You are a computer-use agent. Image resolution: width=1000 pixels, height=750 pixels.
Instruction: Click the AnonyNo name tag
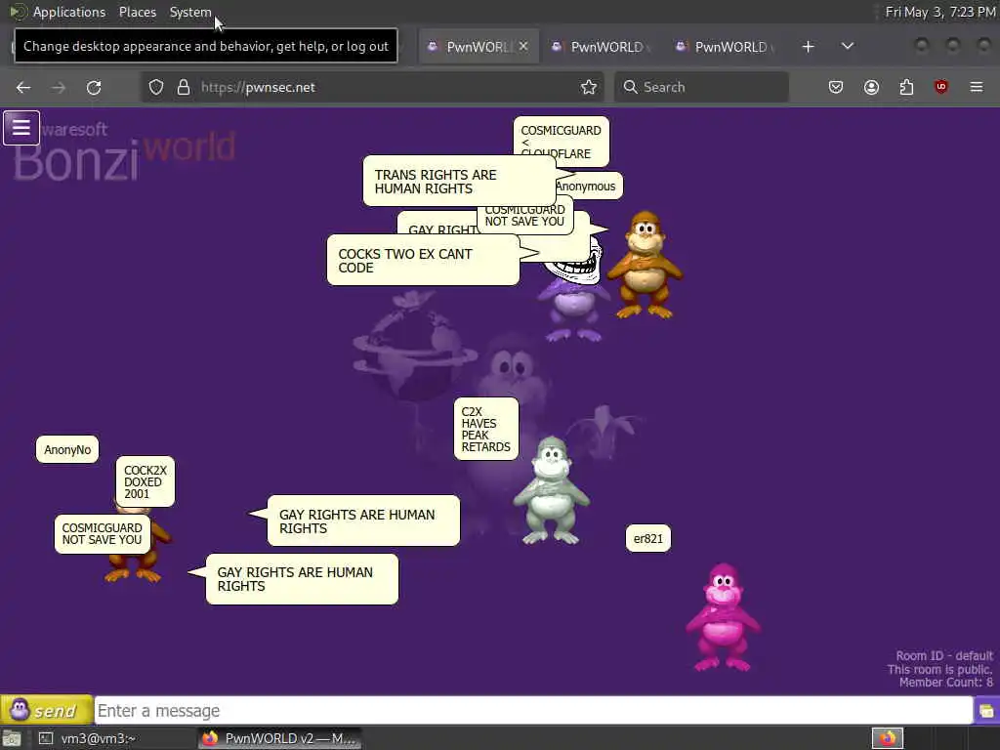67,449
